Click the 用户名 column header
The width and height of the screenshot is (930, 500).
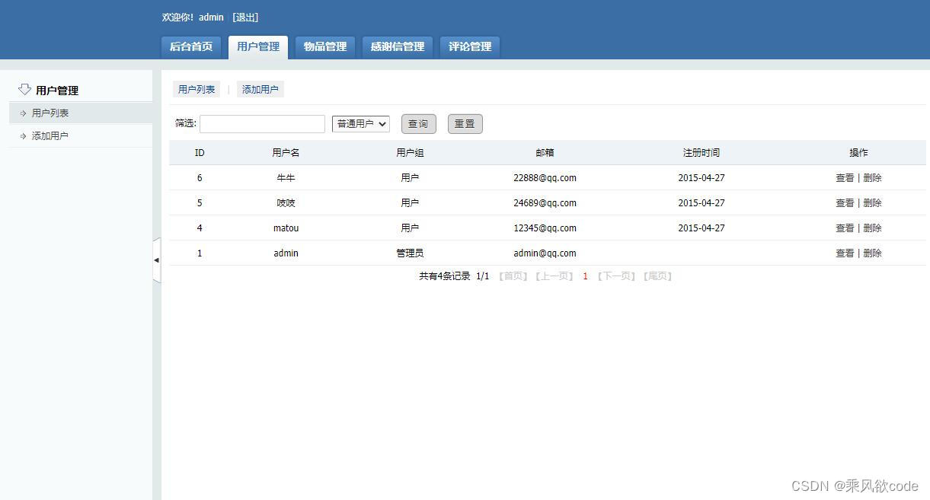tap(286, 153)
